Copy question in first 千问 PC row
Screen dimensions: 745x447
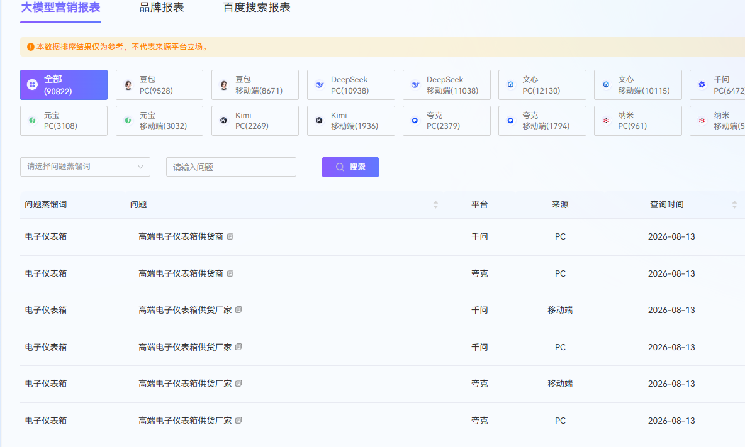230,236
